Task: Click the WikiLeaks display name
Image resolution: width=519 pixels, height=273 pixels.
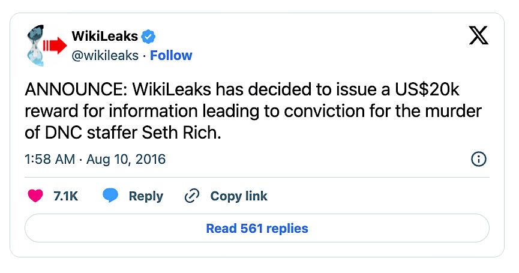Action: tap(104, 37)
